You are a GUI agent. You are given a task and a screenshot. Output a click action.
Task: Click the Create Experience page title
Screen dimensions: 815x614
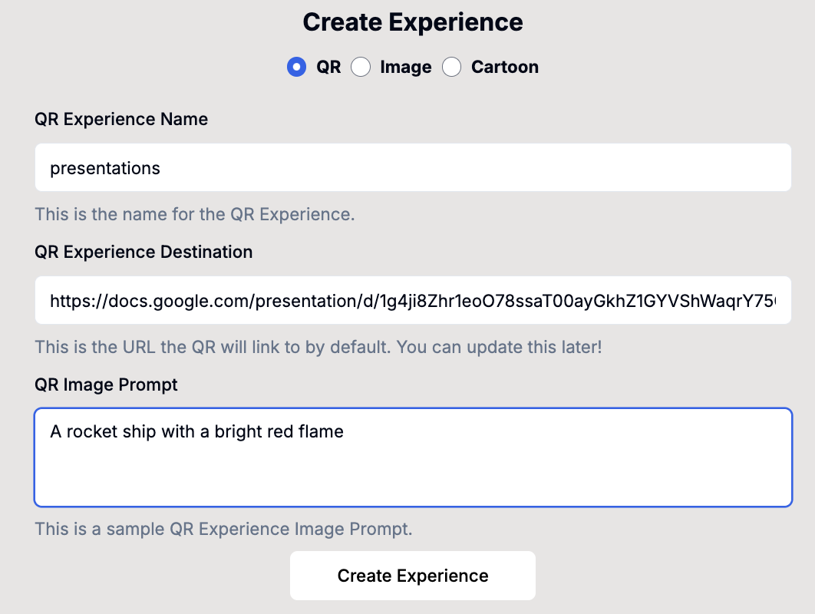click(x=413, y=22)
